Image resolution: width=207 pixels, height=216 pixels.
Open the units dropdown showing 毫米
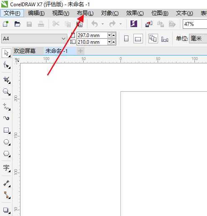pos(198,38)
